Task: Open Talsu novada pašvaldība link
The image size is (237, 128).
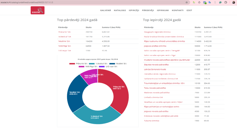Action: tap(155, 88)
